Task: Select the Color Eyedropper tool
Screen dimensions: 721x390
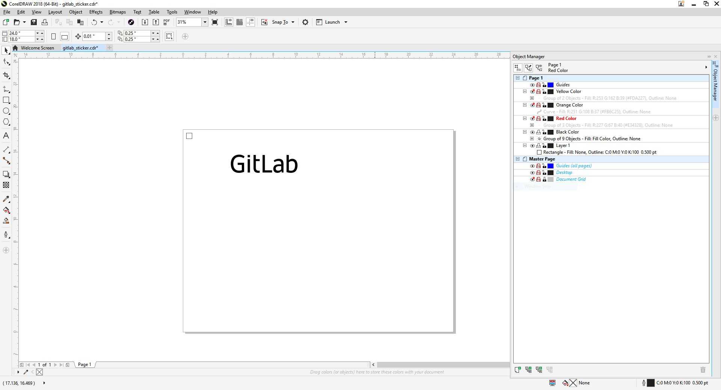Action: 6,199
